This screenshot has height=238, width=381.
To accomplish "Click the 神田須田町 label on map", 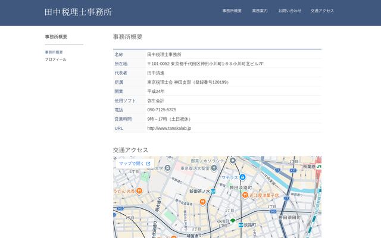I will click(289, 217).
